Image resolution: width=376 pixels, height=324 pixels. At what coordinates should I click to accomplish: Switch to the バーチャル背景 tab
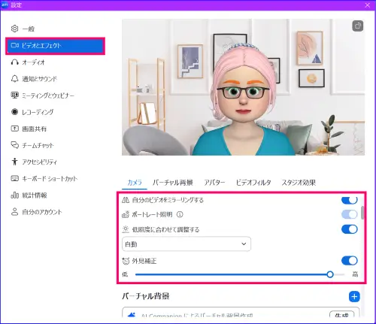(173, 183)
